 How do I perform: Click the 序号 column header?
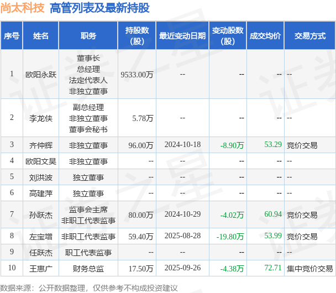12,35
